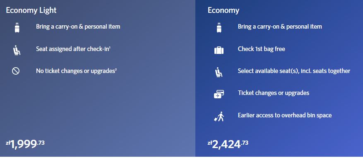Click Economy Light 'Bring a carry-on & personal item'
Image resolution: width=363 pixels, height=158 pixels.
coord(78,27)
